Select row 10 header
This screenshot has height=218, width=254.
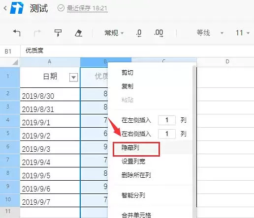[10, 200]
